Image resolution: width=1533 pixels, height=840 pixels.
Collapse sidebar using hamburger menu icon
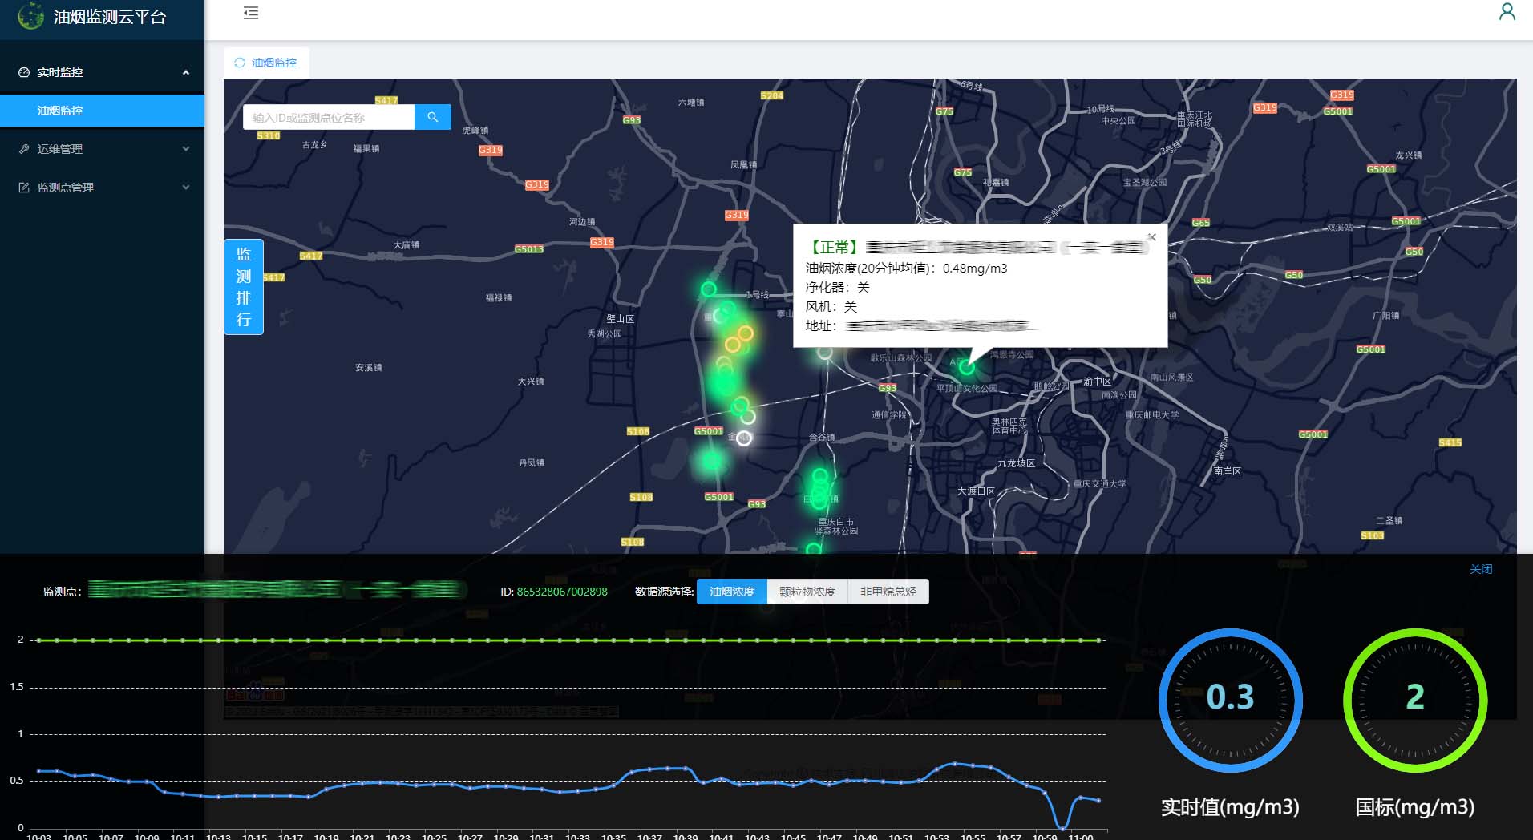click(251, 13)
